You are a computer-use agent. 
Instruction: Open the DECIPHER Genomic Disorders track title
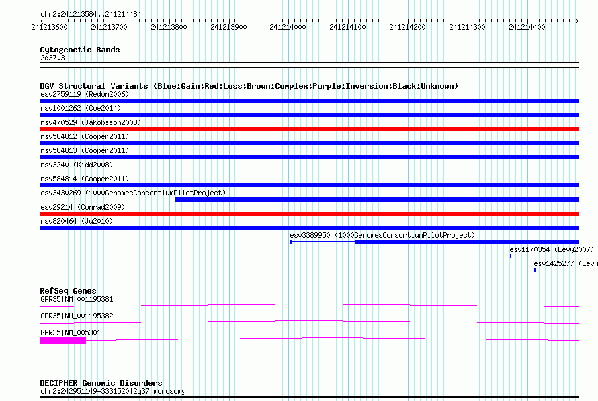point(101,383)
